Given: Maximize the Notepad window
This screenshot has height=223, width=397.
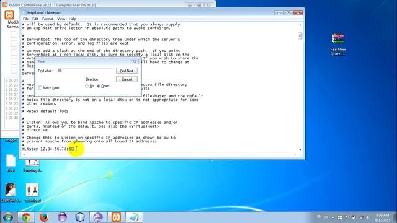Looking at the screenshot, I should coord(288,12).
